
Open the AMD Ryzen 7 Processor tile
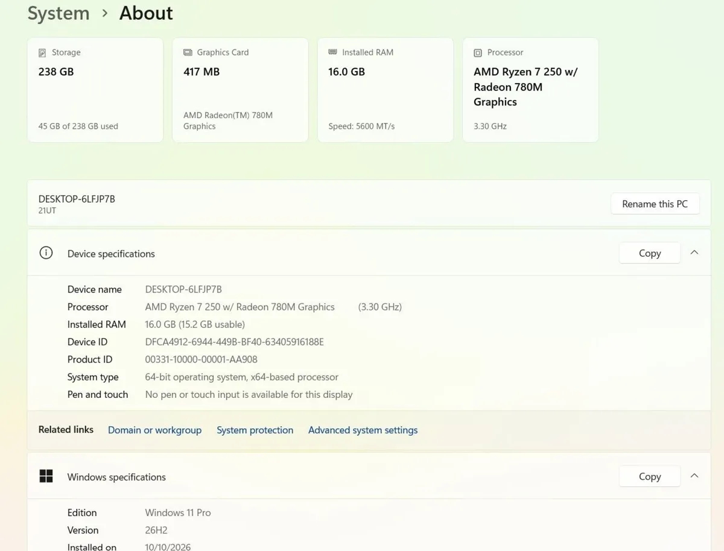530,90
